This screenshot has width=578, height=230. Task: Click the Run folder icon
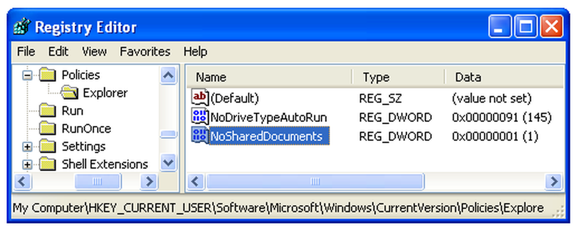47,110
